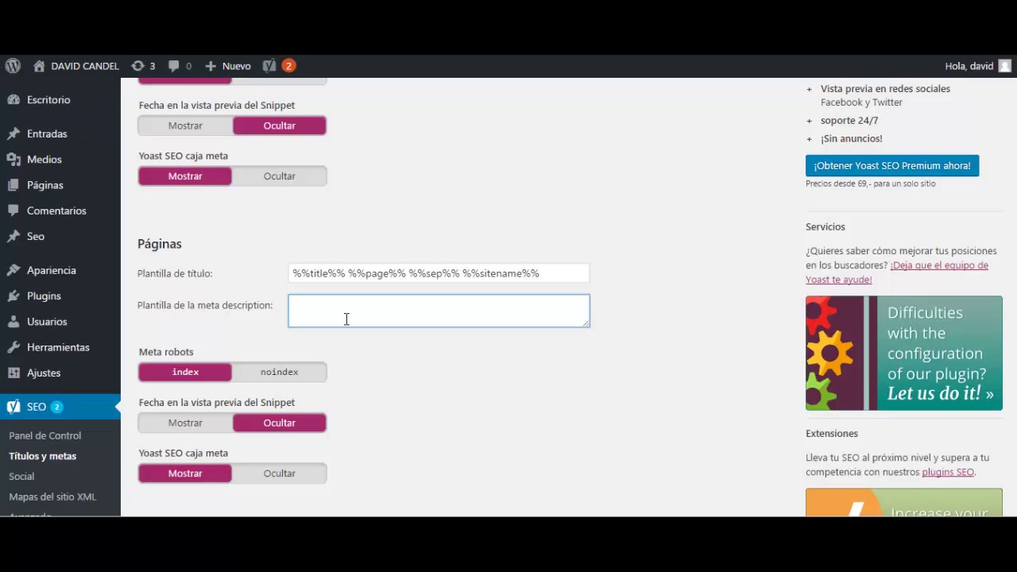
Task: Click the user avatar beside Hola, david
Action: coord(1005,66)
